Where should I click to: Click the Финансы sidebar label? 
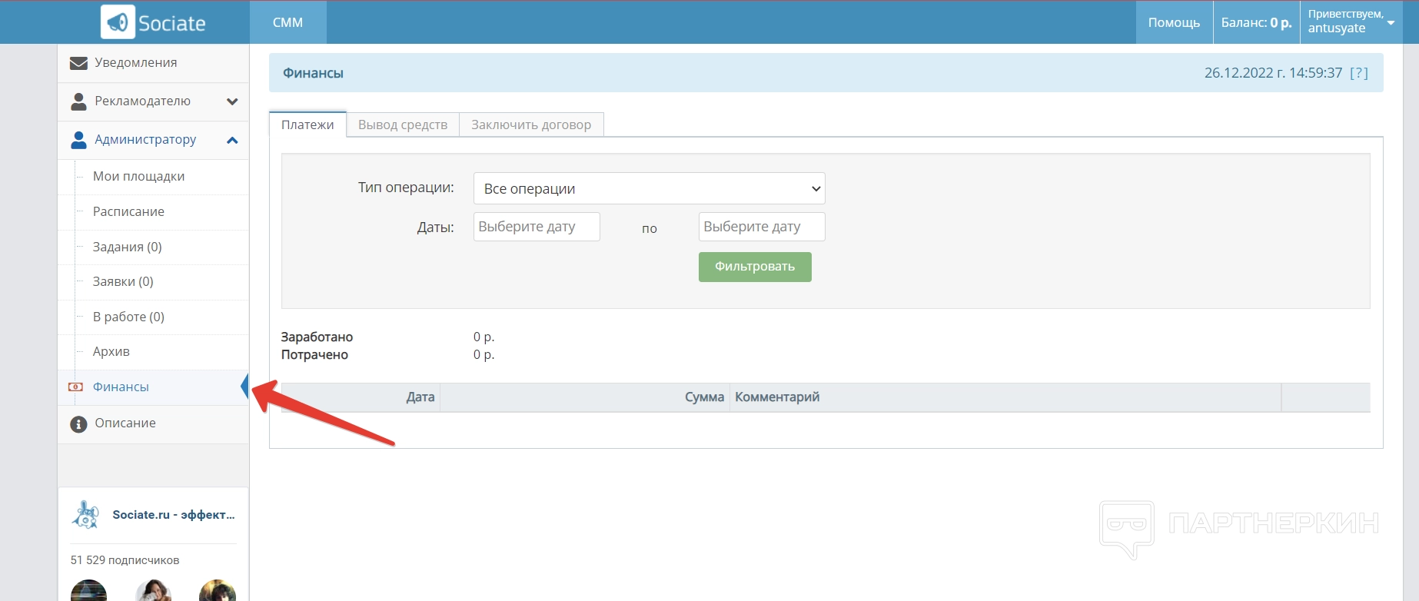tap(121, 387)
